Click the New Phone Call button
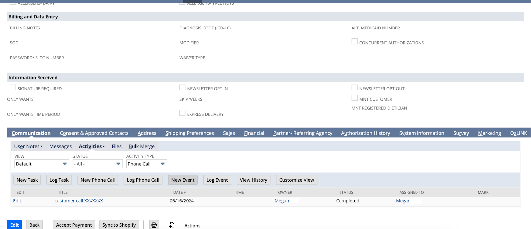 tap(98, 180)
